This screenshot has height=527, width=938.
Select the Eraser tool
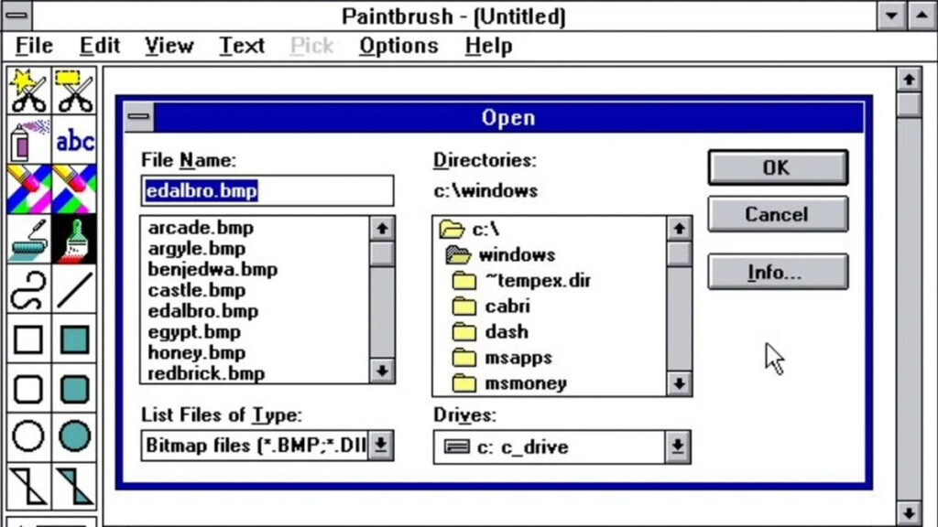pyautogui.click(x=74, y=189)
